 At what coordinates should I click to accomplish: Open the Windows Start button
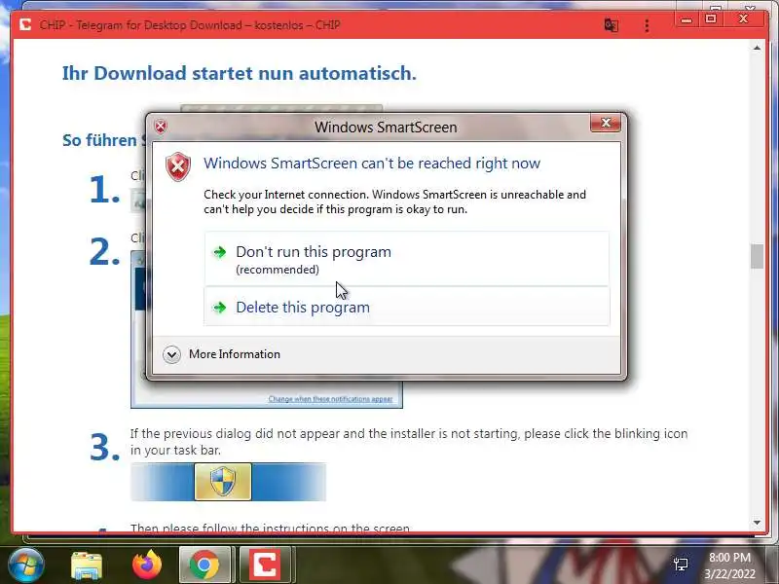point(26,566)
